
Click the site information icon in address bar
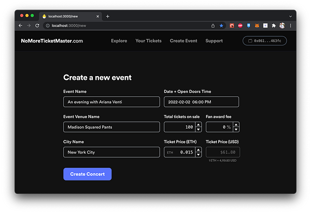(48, 25)
